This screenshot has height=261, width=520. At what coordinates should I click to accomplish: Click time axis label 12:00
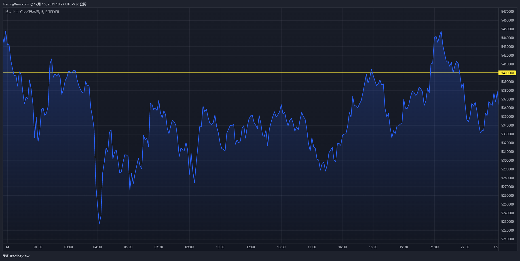tap(251, 247)
